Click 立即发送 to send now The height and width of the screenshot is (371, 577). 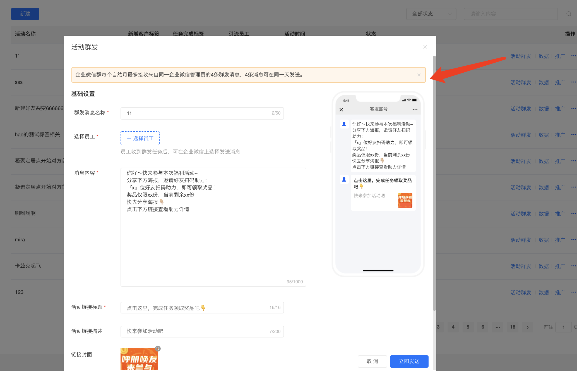409,361
